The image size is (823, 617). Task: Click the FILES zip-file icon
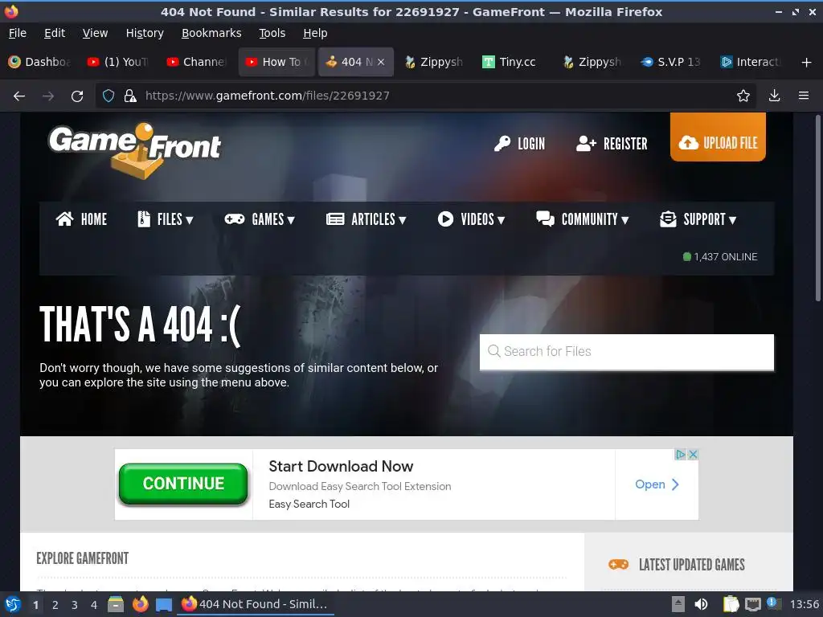tap(143, 219)
